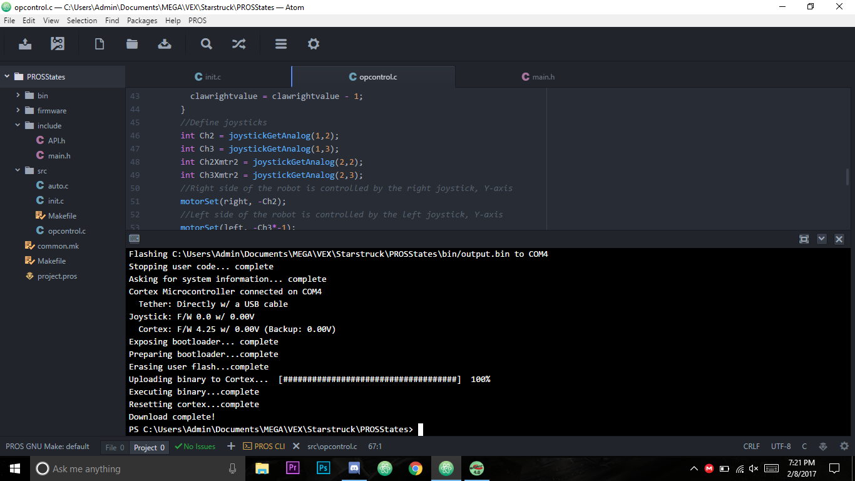Click the upload to Cortex toolbar icon
Screen dimensions: 855x481
click(x=25, y=44)
